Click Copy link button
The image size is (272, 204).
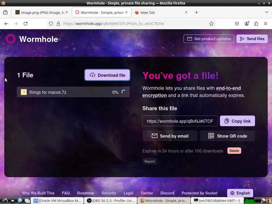(x=237, y=121)
